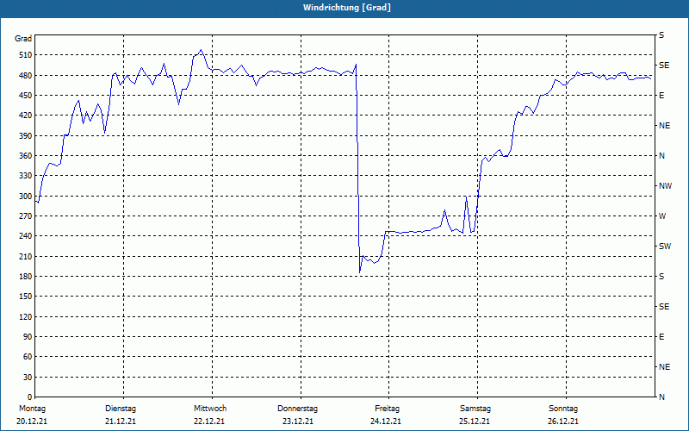Select the 390 axis label
Viewport: 689px width, 431px height.
25,135
